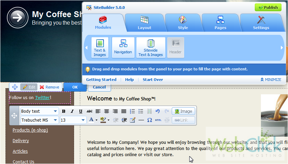Open the HTML source editor
Image resolution: width=288 pixels, height=164 pixels.
[158, 120]
